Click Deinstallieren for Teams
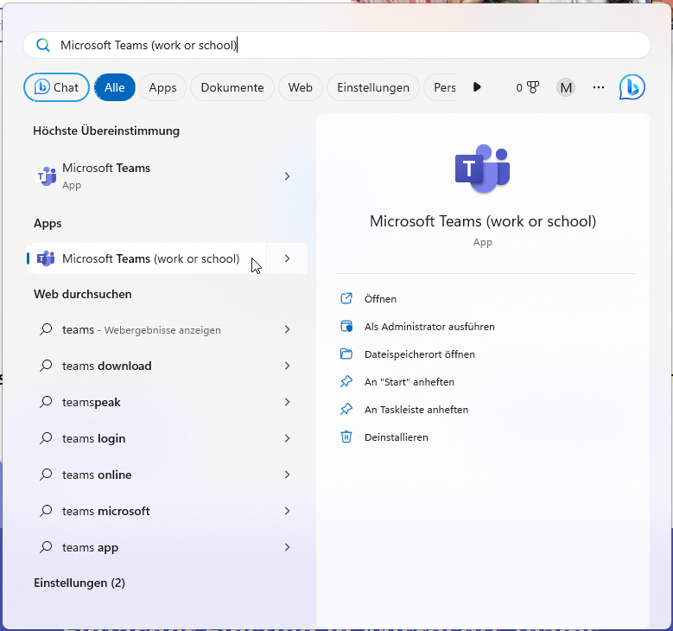 tap(396, 437)
